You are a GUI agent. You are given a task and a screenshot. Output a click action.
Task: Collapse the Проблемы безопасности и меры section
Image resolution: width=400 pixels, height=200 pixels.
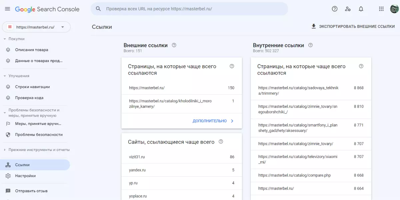[5, 113]
